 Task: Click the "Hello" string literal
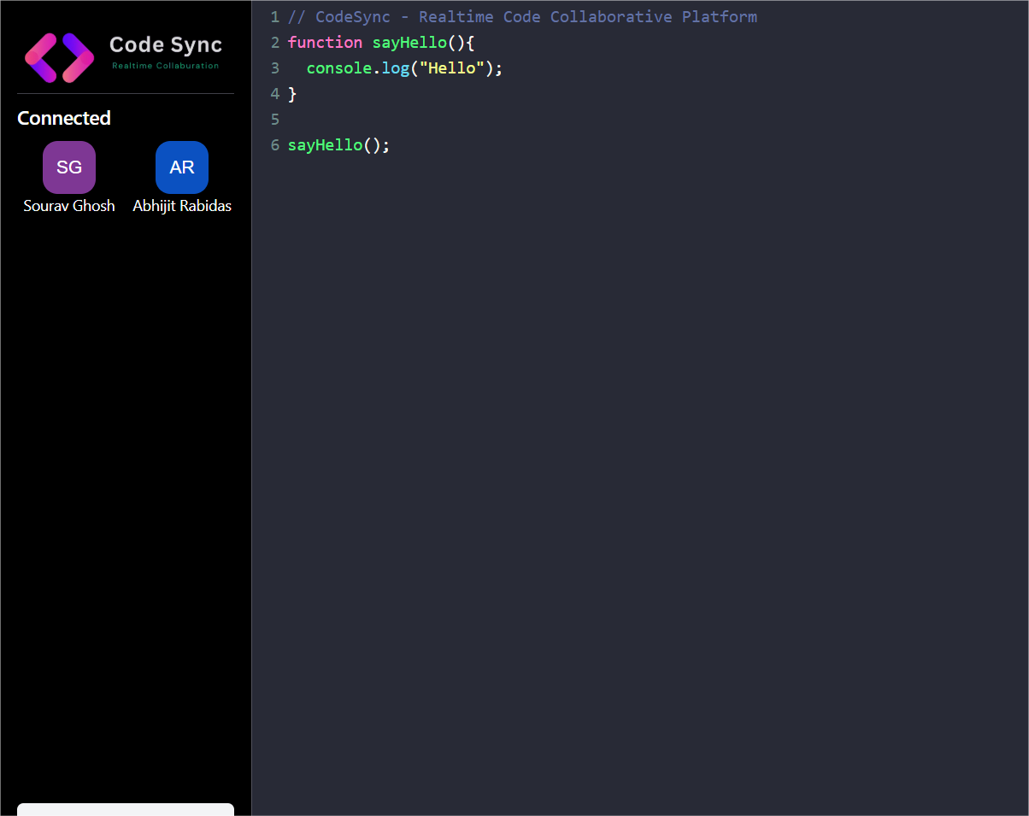451,68
